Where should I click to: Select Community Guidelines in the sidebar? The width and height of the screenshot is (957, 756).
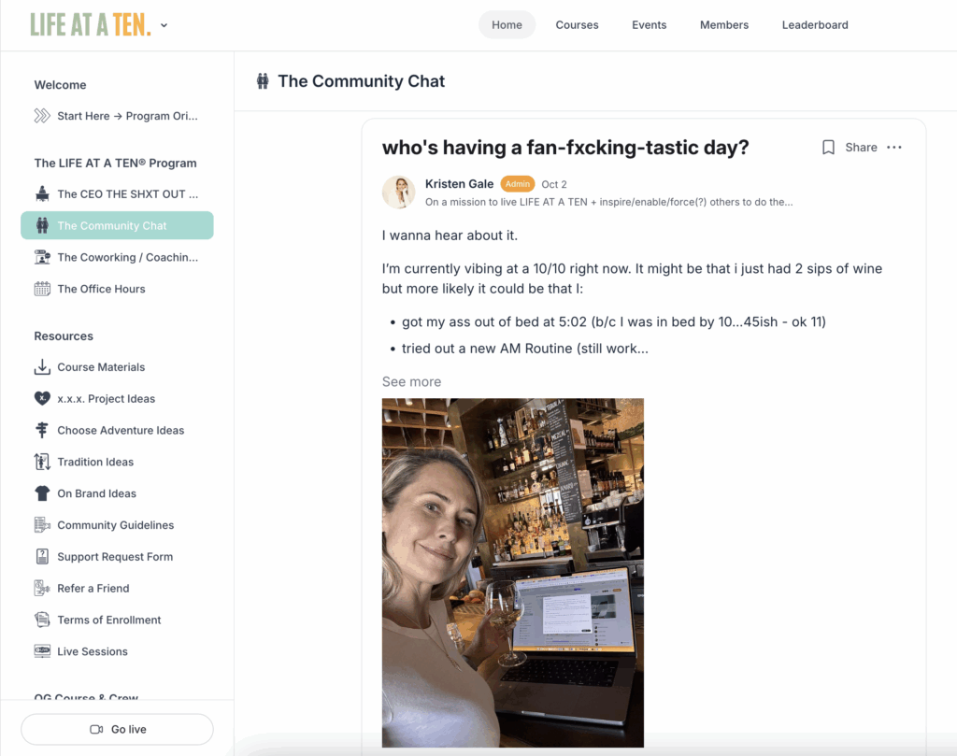coord(115,525)
